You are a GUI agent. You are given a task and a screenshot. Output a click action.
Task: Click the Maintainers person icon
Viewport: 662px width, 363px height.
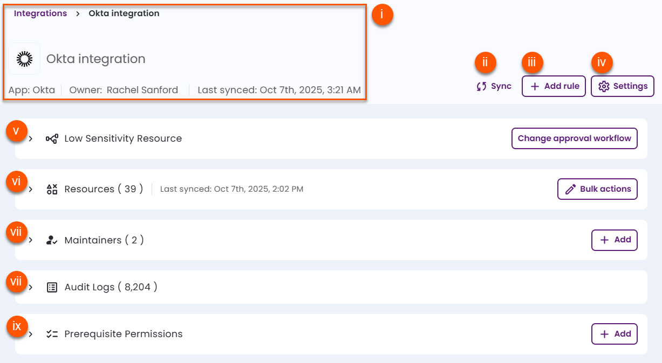(x=51, y=240)
